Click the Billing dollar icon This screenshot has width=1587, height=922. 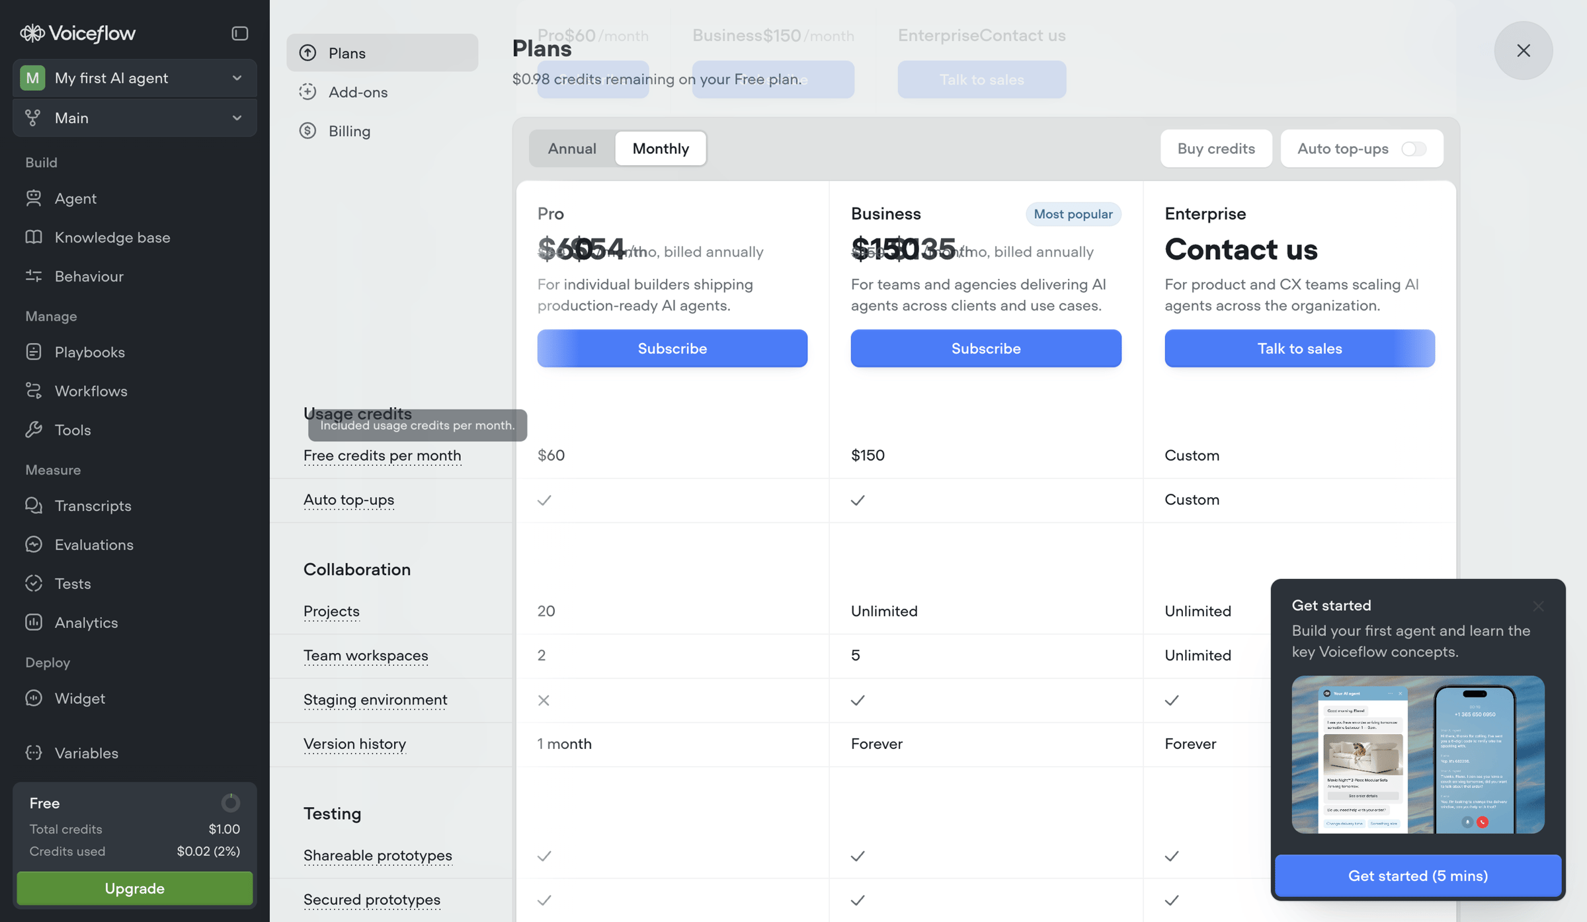click(x=307, y=131)
